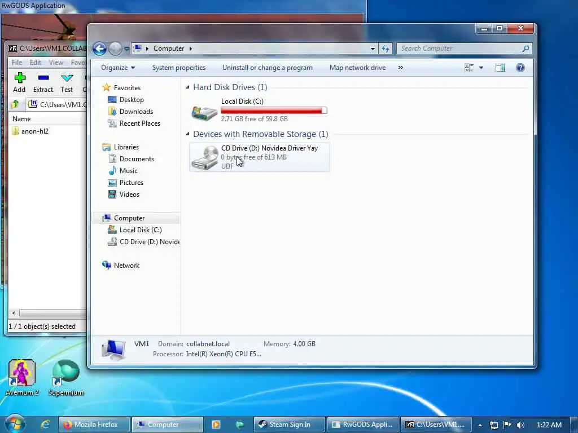Select Computer in the navigation pane

(x=129, y=218)
